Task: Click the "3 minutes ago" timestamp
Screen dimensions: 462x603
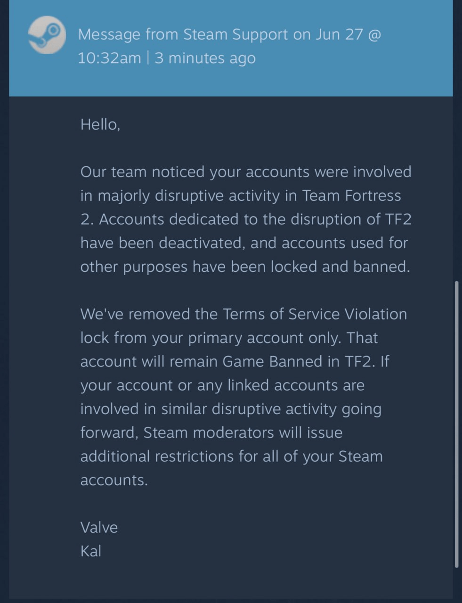Action: 205,58
